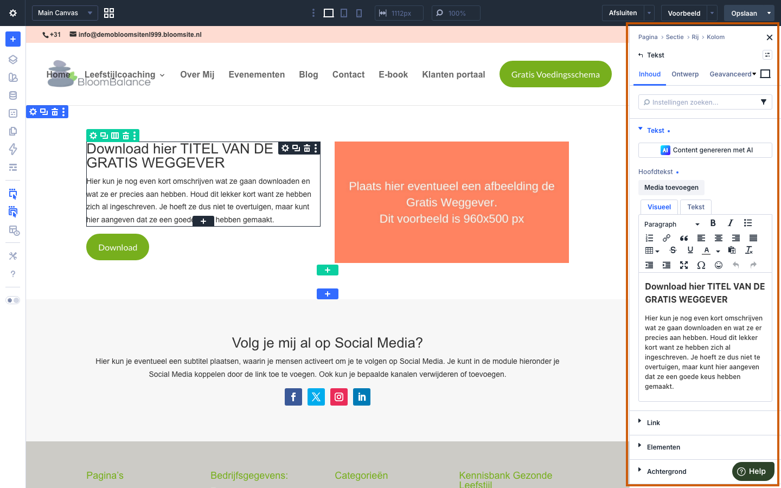Select Tekst editor tab

pyautogui.click(x=696, y=207)
